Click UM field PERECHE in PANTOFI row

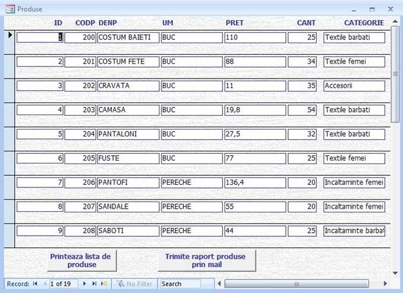tap(192, 183)
